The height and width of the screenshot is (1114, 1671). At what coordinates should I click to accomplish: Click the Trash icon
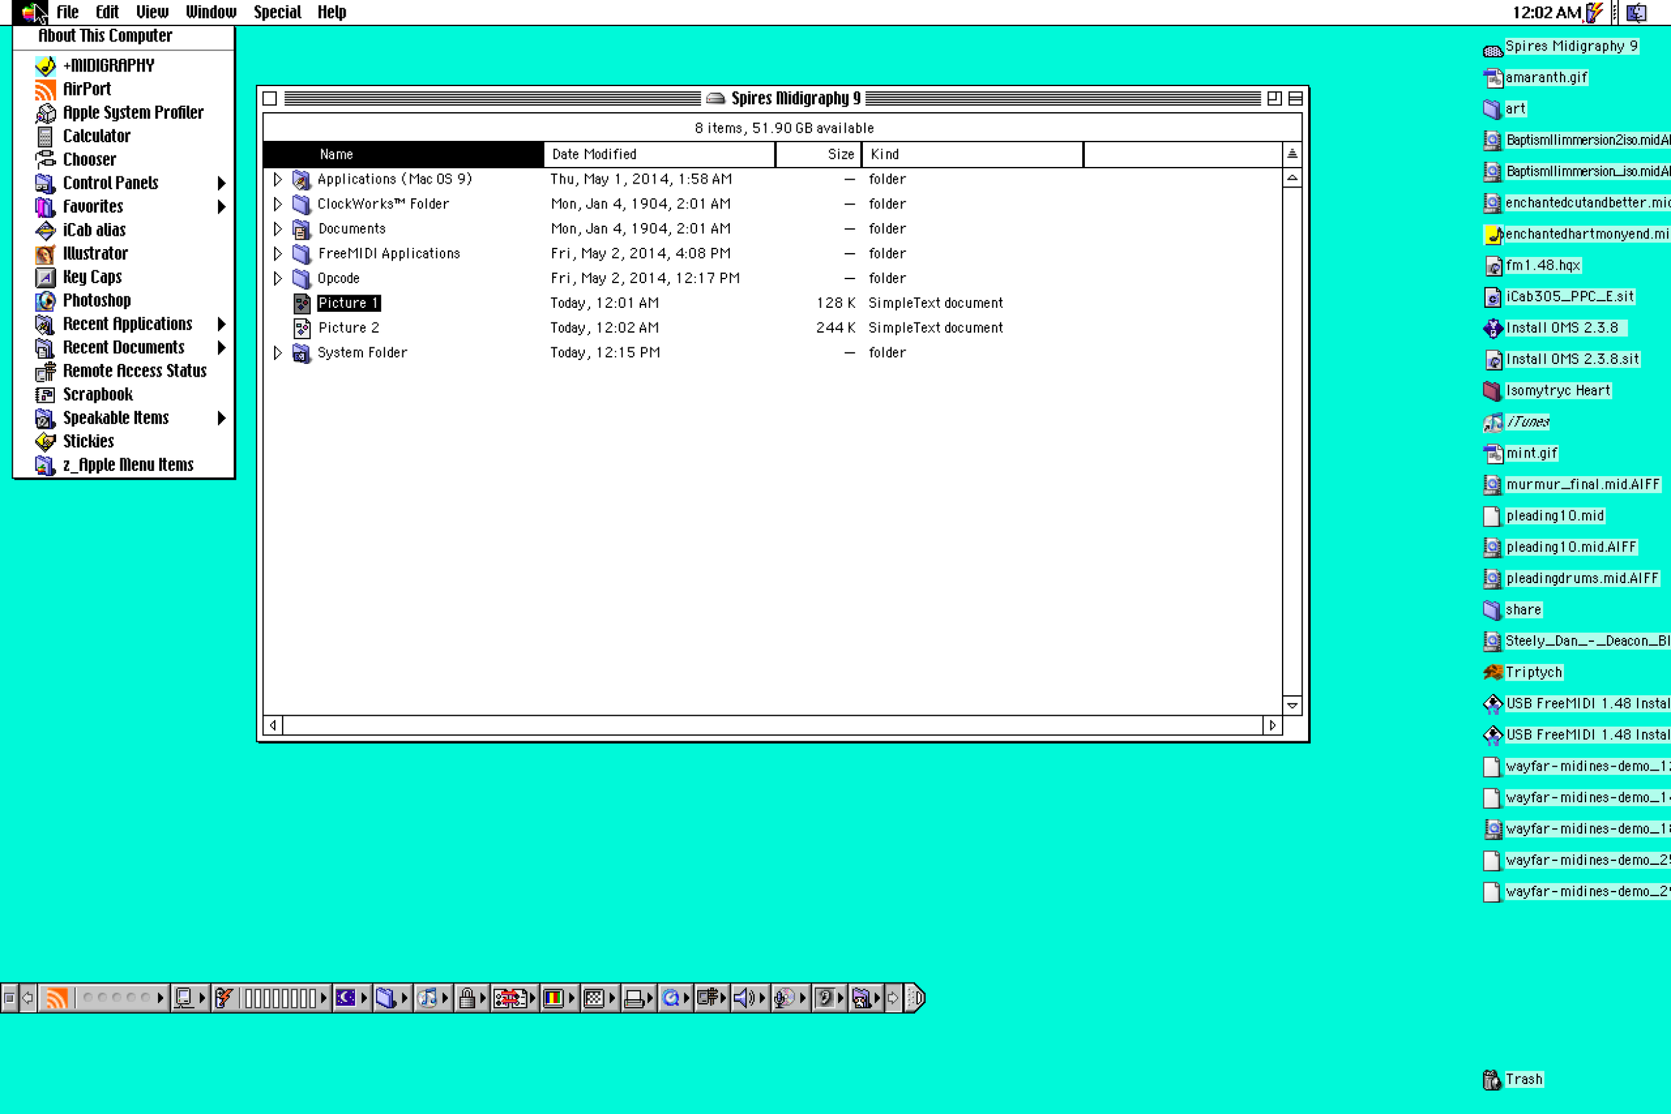[x=1492, y=1079]
